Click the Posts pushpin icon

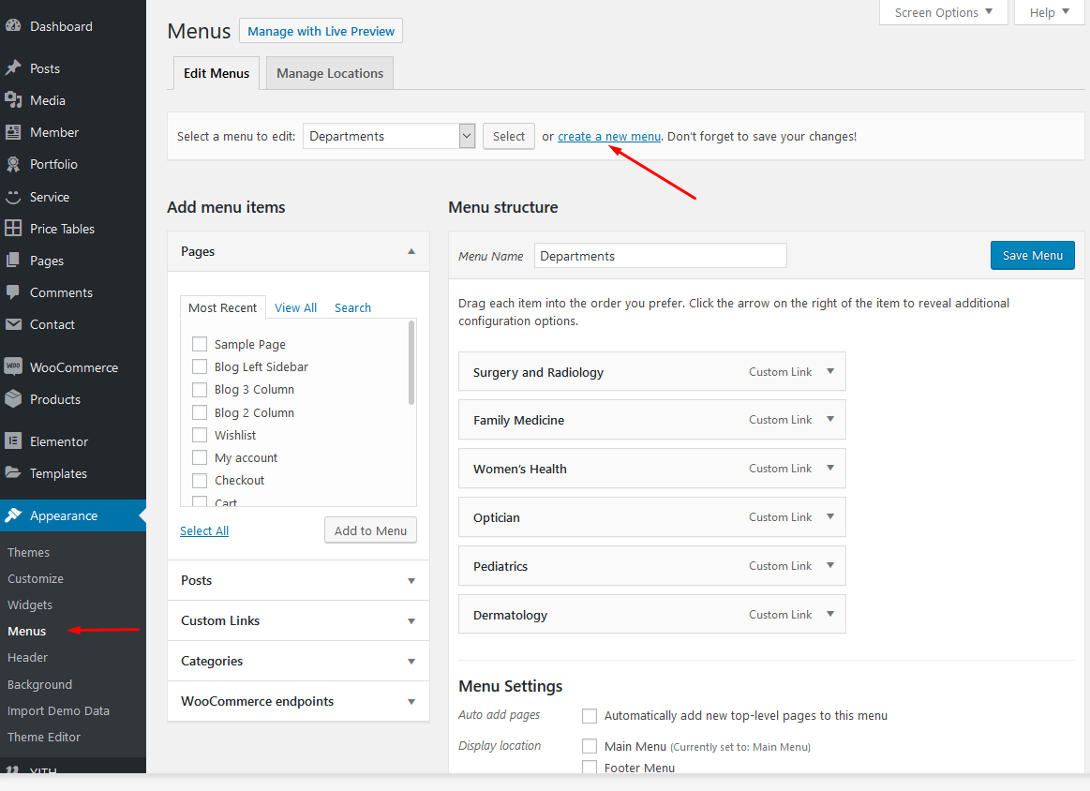[x=13, y=68]
